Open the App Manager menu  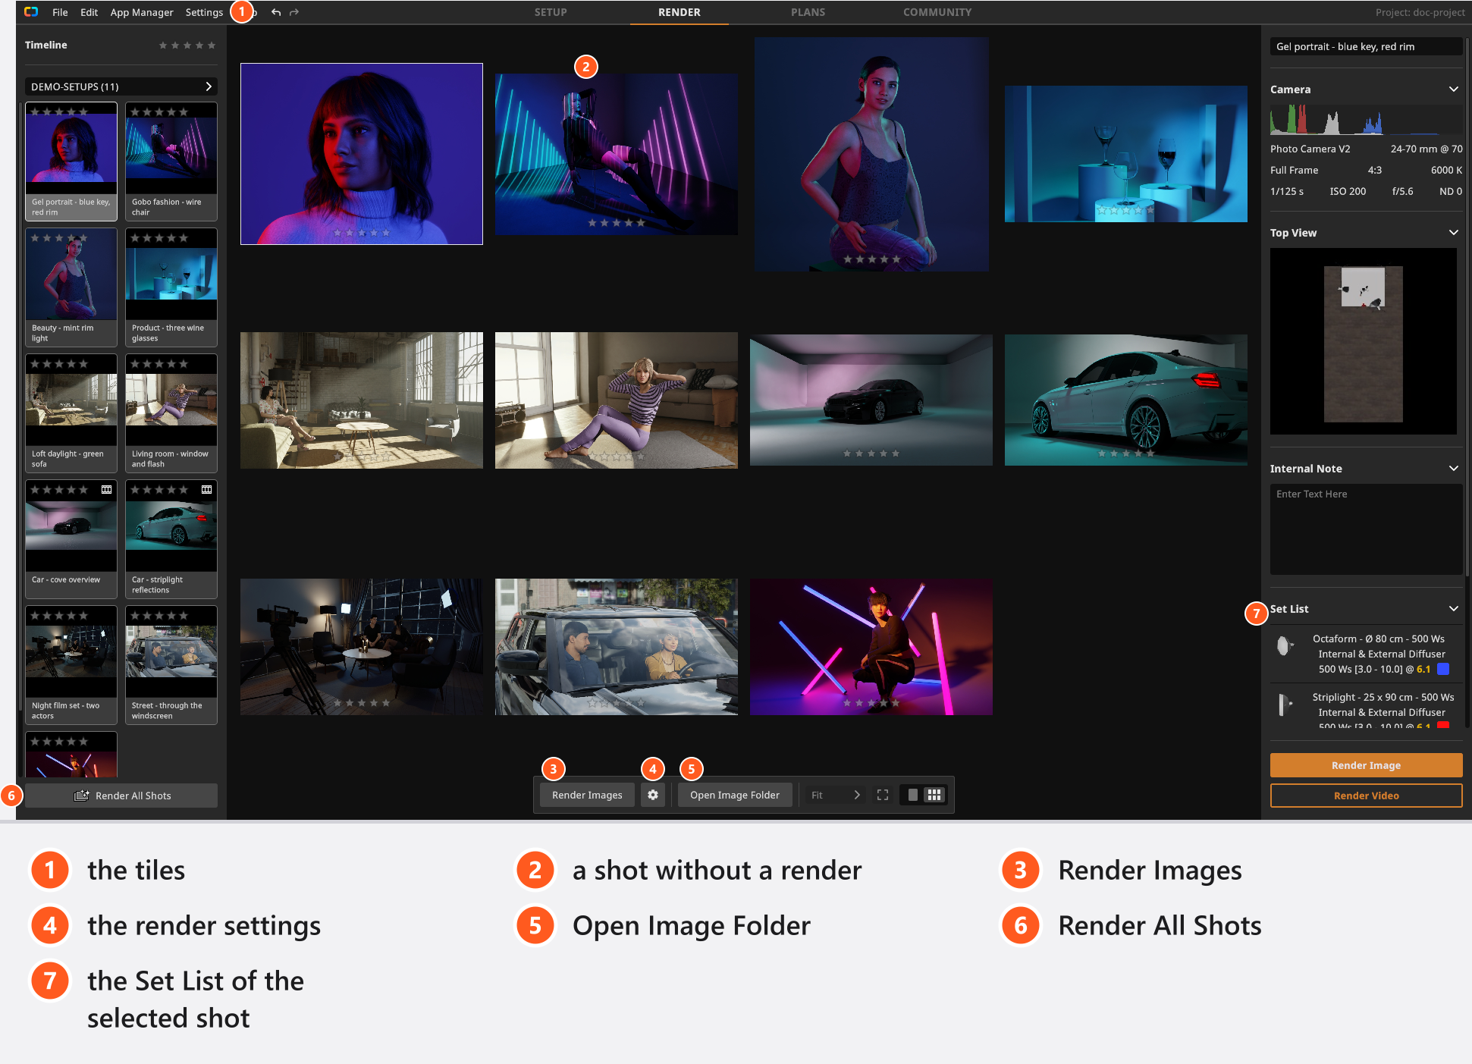(142, 12)
